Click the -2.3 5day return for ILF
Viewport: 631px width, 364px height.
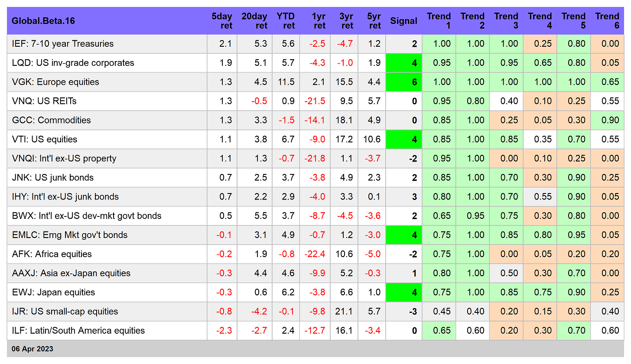click(222, 330)
